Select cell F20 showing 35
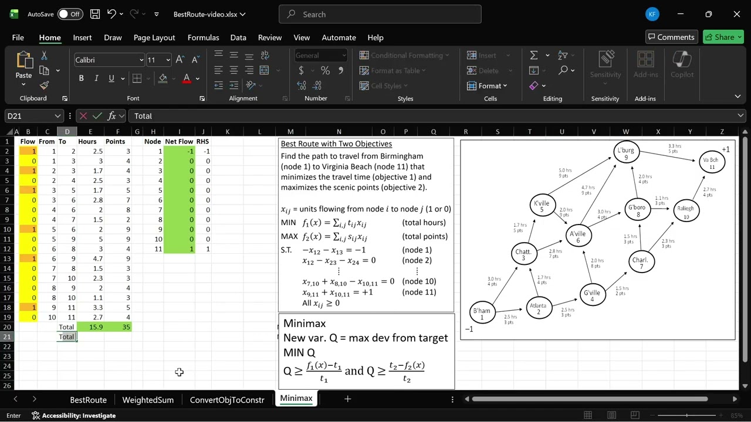The width and height of the screenshot is (751, 422). pyautogui.click(x=118, y=327)
